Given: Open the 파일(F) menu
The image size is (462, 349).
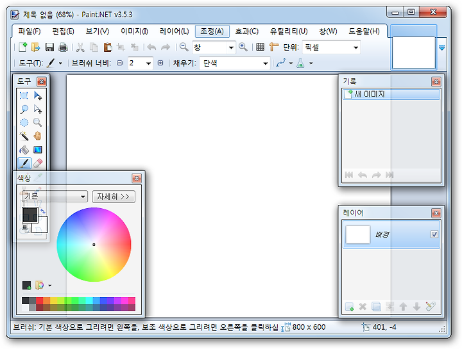Looking at the screenshot, I should [29, 31].
